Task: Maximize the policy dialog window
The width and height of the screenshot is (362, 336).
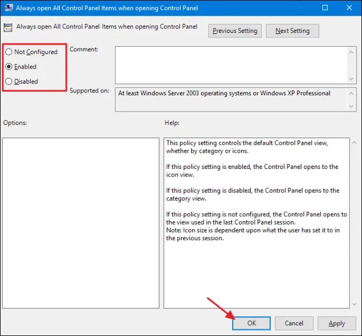Action: (325, 8)
